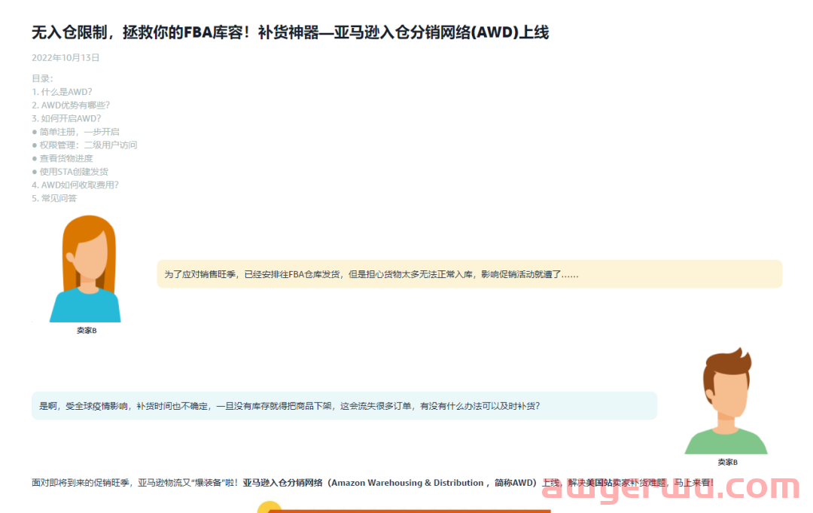
Task: Click 卖家B label under female avatar
Action: coord(87,331)
